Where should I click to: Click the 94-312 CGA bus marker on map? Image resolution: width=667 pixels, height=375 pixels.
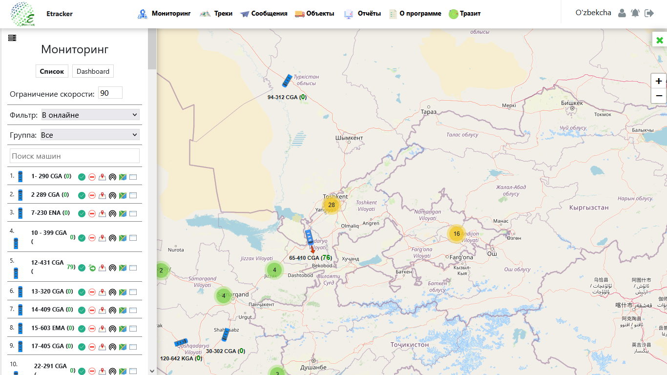click(287, 81)
